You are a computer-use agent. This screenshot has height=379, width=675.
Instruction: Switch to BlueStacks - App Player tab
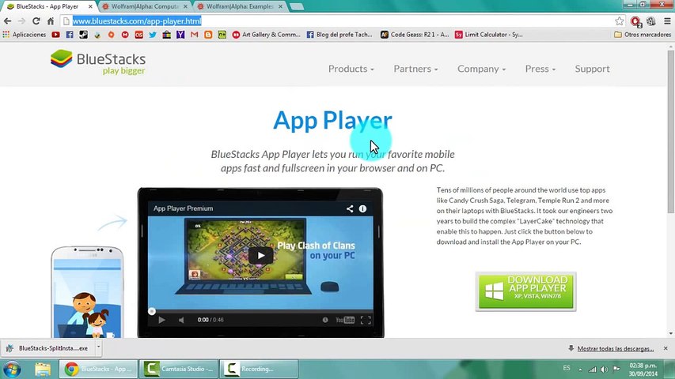pyautogui.click(x=47, y=6)
